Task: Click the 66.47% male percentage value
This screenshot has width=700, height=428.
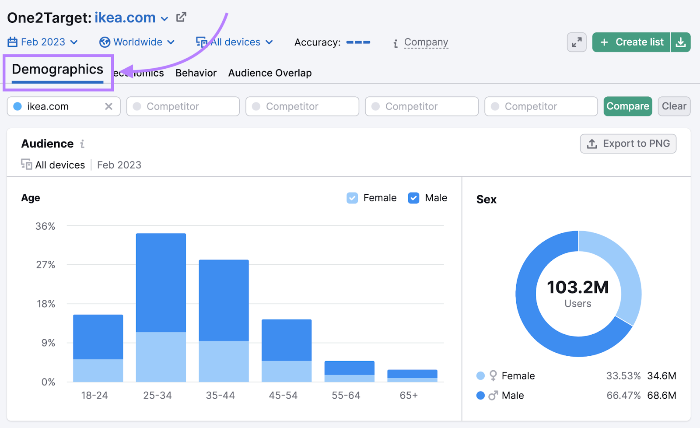Action: (623, 396)
